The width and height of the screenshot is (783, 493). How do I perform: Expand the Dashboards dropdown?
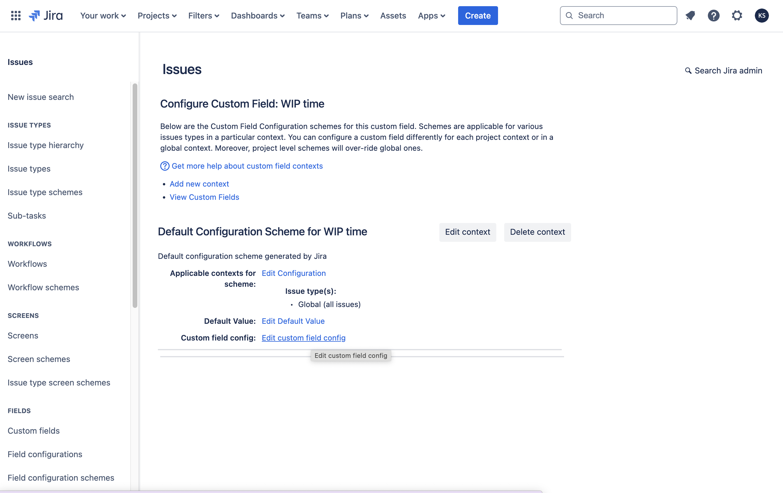pyautogui.click(x=258, y=16)
